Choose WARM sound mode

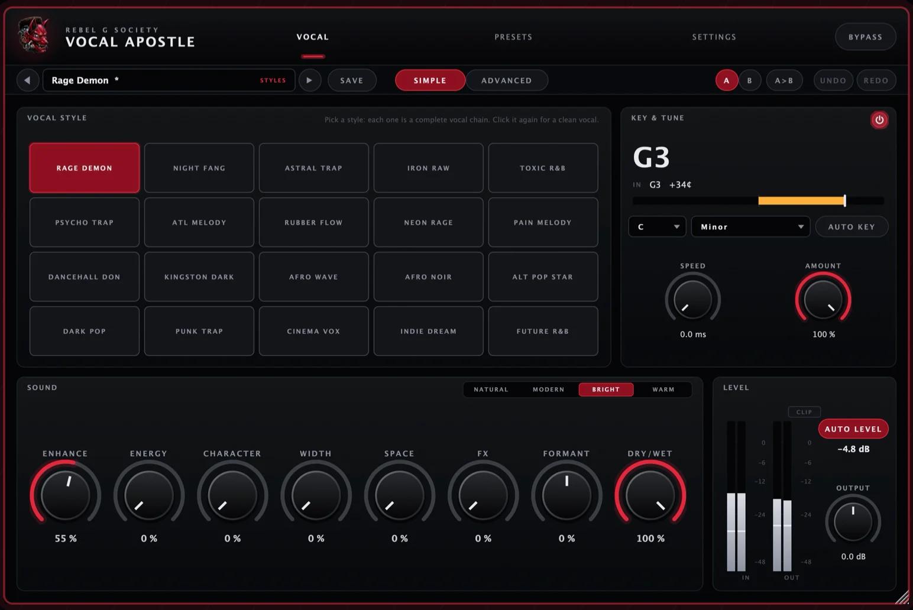[x=663, y=390]
